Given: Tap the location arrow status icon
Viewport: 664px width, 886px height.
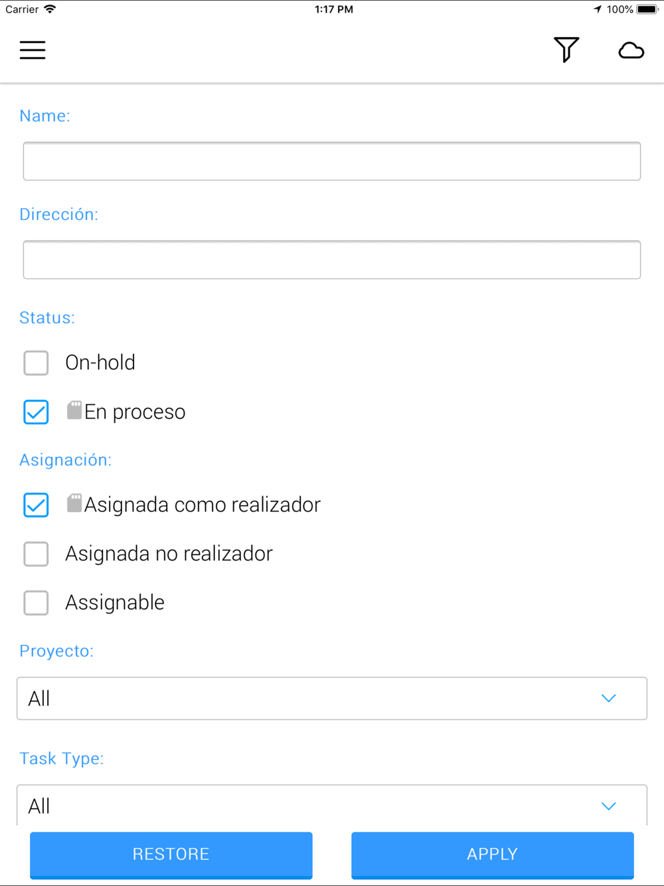Looking at the screenshot, I should (x=598, y=9).
